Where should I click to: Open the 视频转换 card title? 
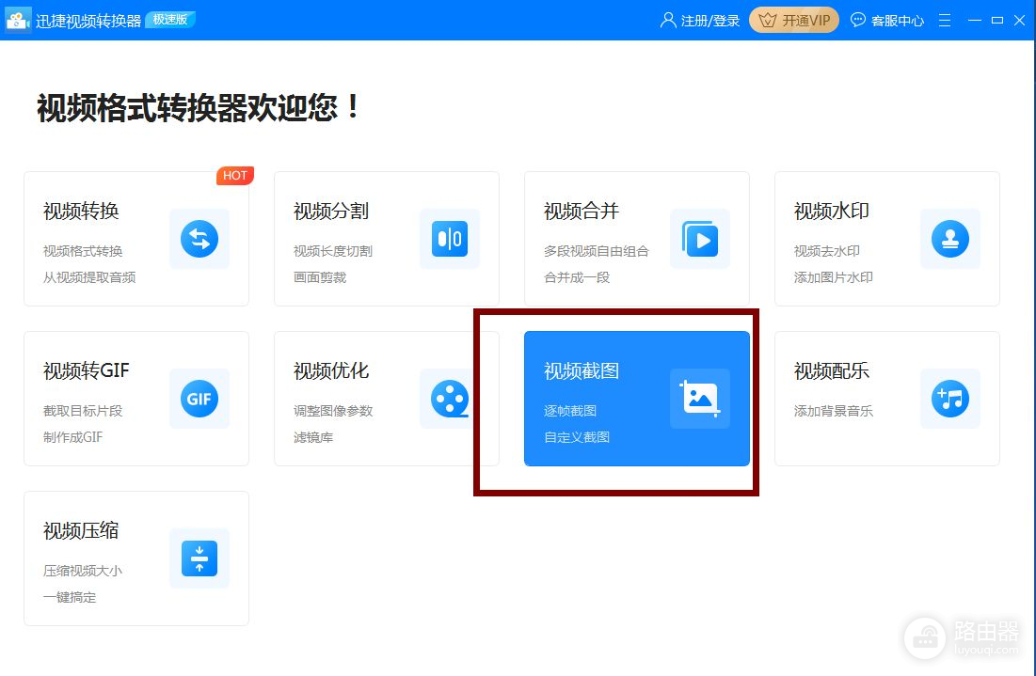pyautogui.click(x=81, y=212)
